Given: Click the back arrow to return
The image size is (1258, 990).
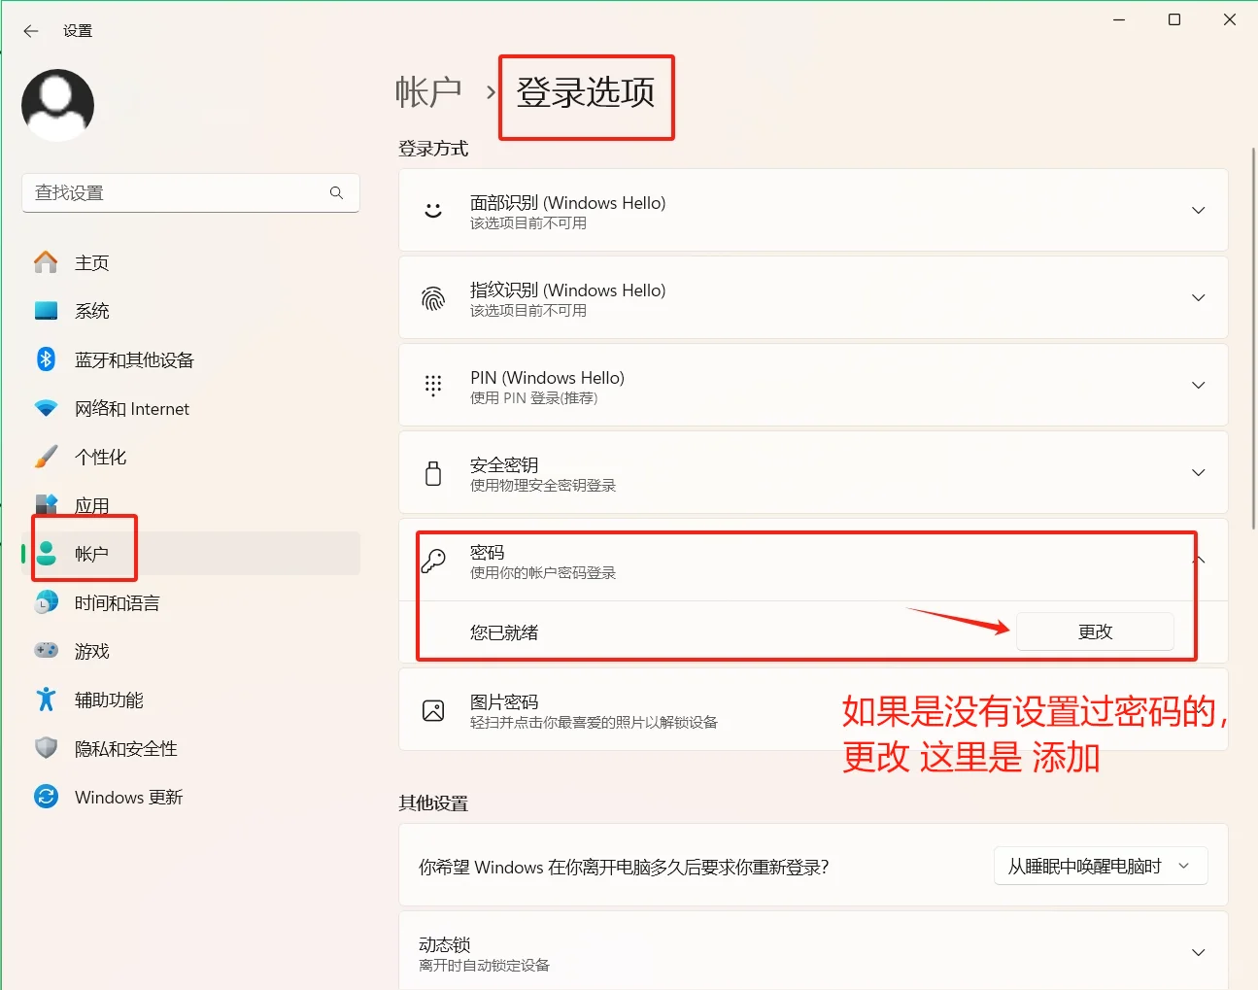Looking at the screenshot, I should pos(30,30).
